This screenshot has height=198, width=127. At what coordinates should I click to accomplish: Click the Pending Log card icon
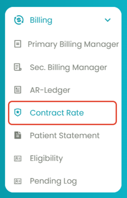18,181
